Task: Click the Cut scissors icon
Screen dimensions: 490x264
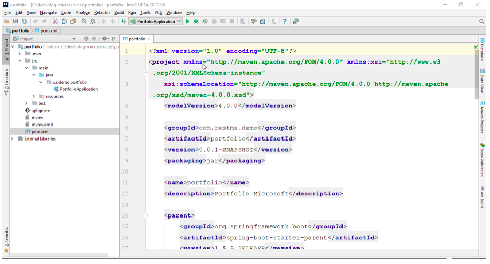Action: click(55, 21)
